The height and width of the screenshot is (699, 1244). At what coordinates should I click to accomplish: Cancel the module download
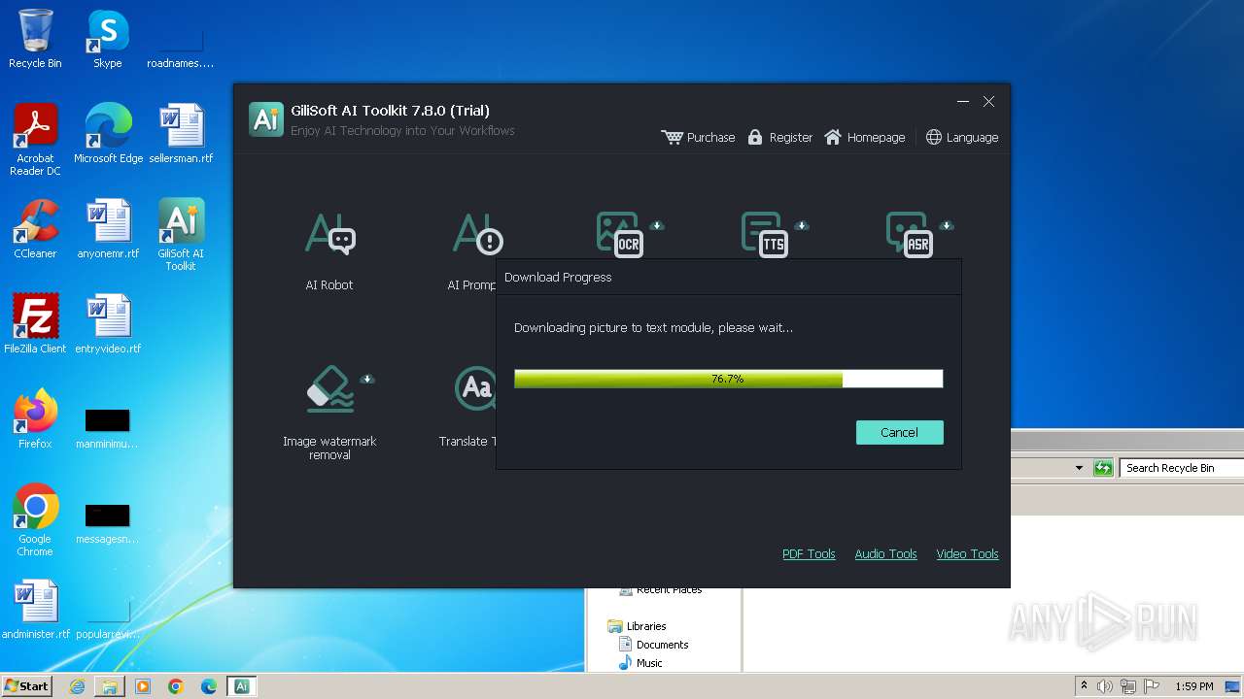(899, 432)
